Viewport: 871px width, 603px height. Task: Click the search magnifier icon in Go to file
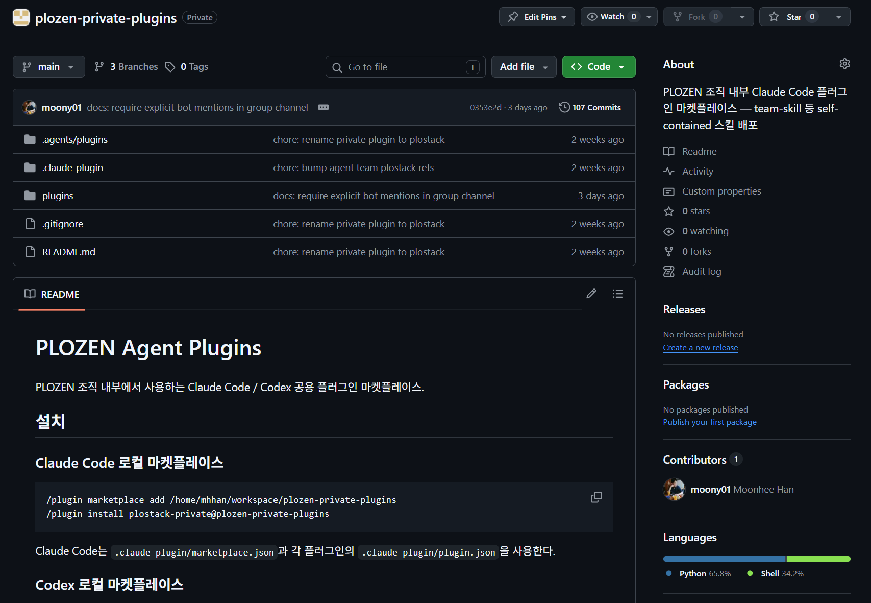[x=337, y=67]
